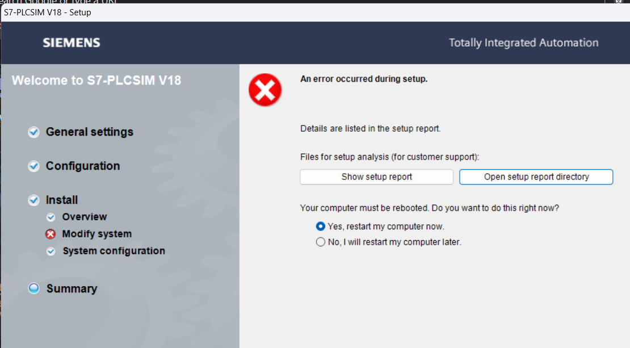
Task: Click the Install step checkmark icon
Action: (33, 200)
